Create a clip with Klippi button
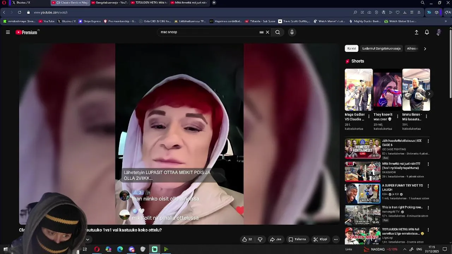Viewport: 452px width, 254px height. coord(320,239)
